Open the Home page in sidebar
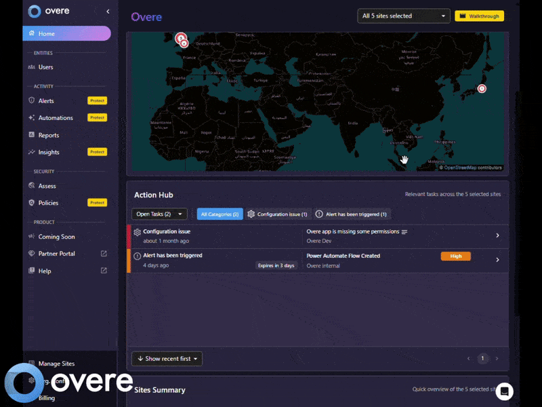Image resolution: width=542 pixels, height=407 pixels. tap(66, 33)
